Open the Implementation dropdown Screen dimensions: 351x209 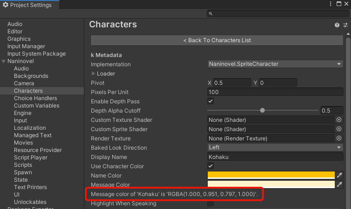[x=275, y=64]
